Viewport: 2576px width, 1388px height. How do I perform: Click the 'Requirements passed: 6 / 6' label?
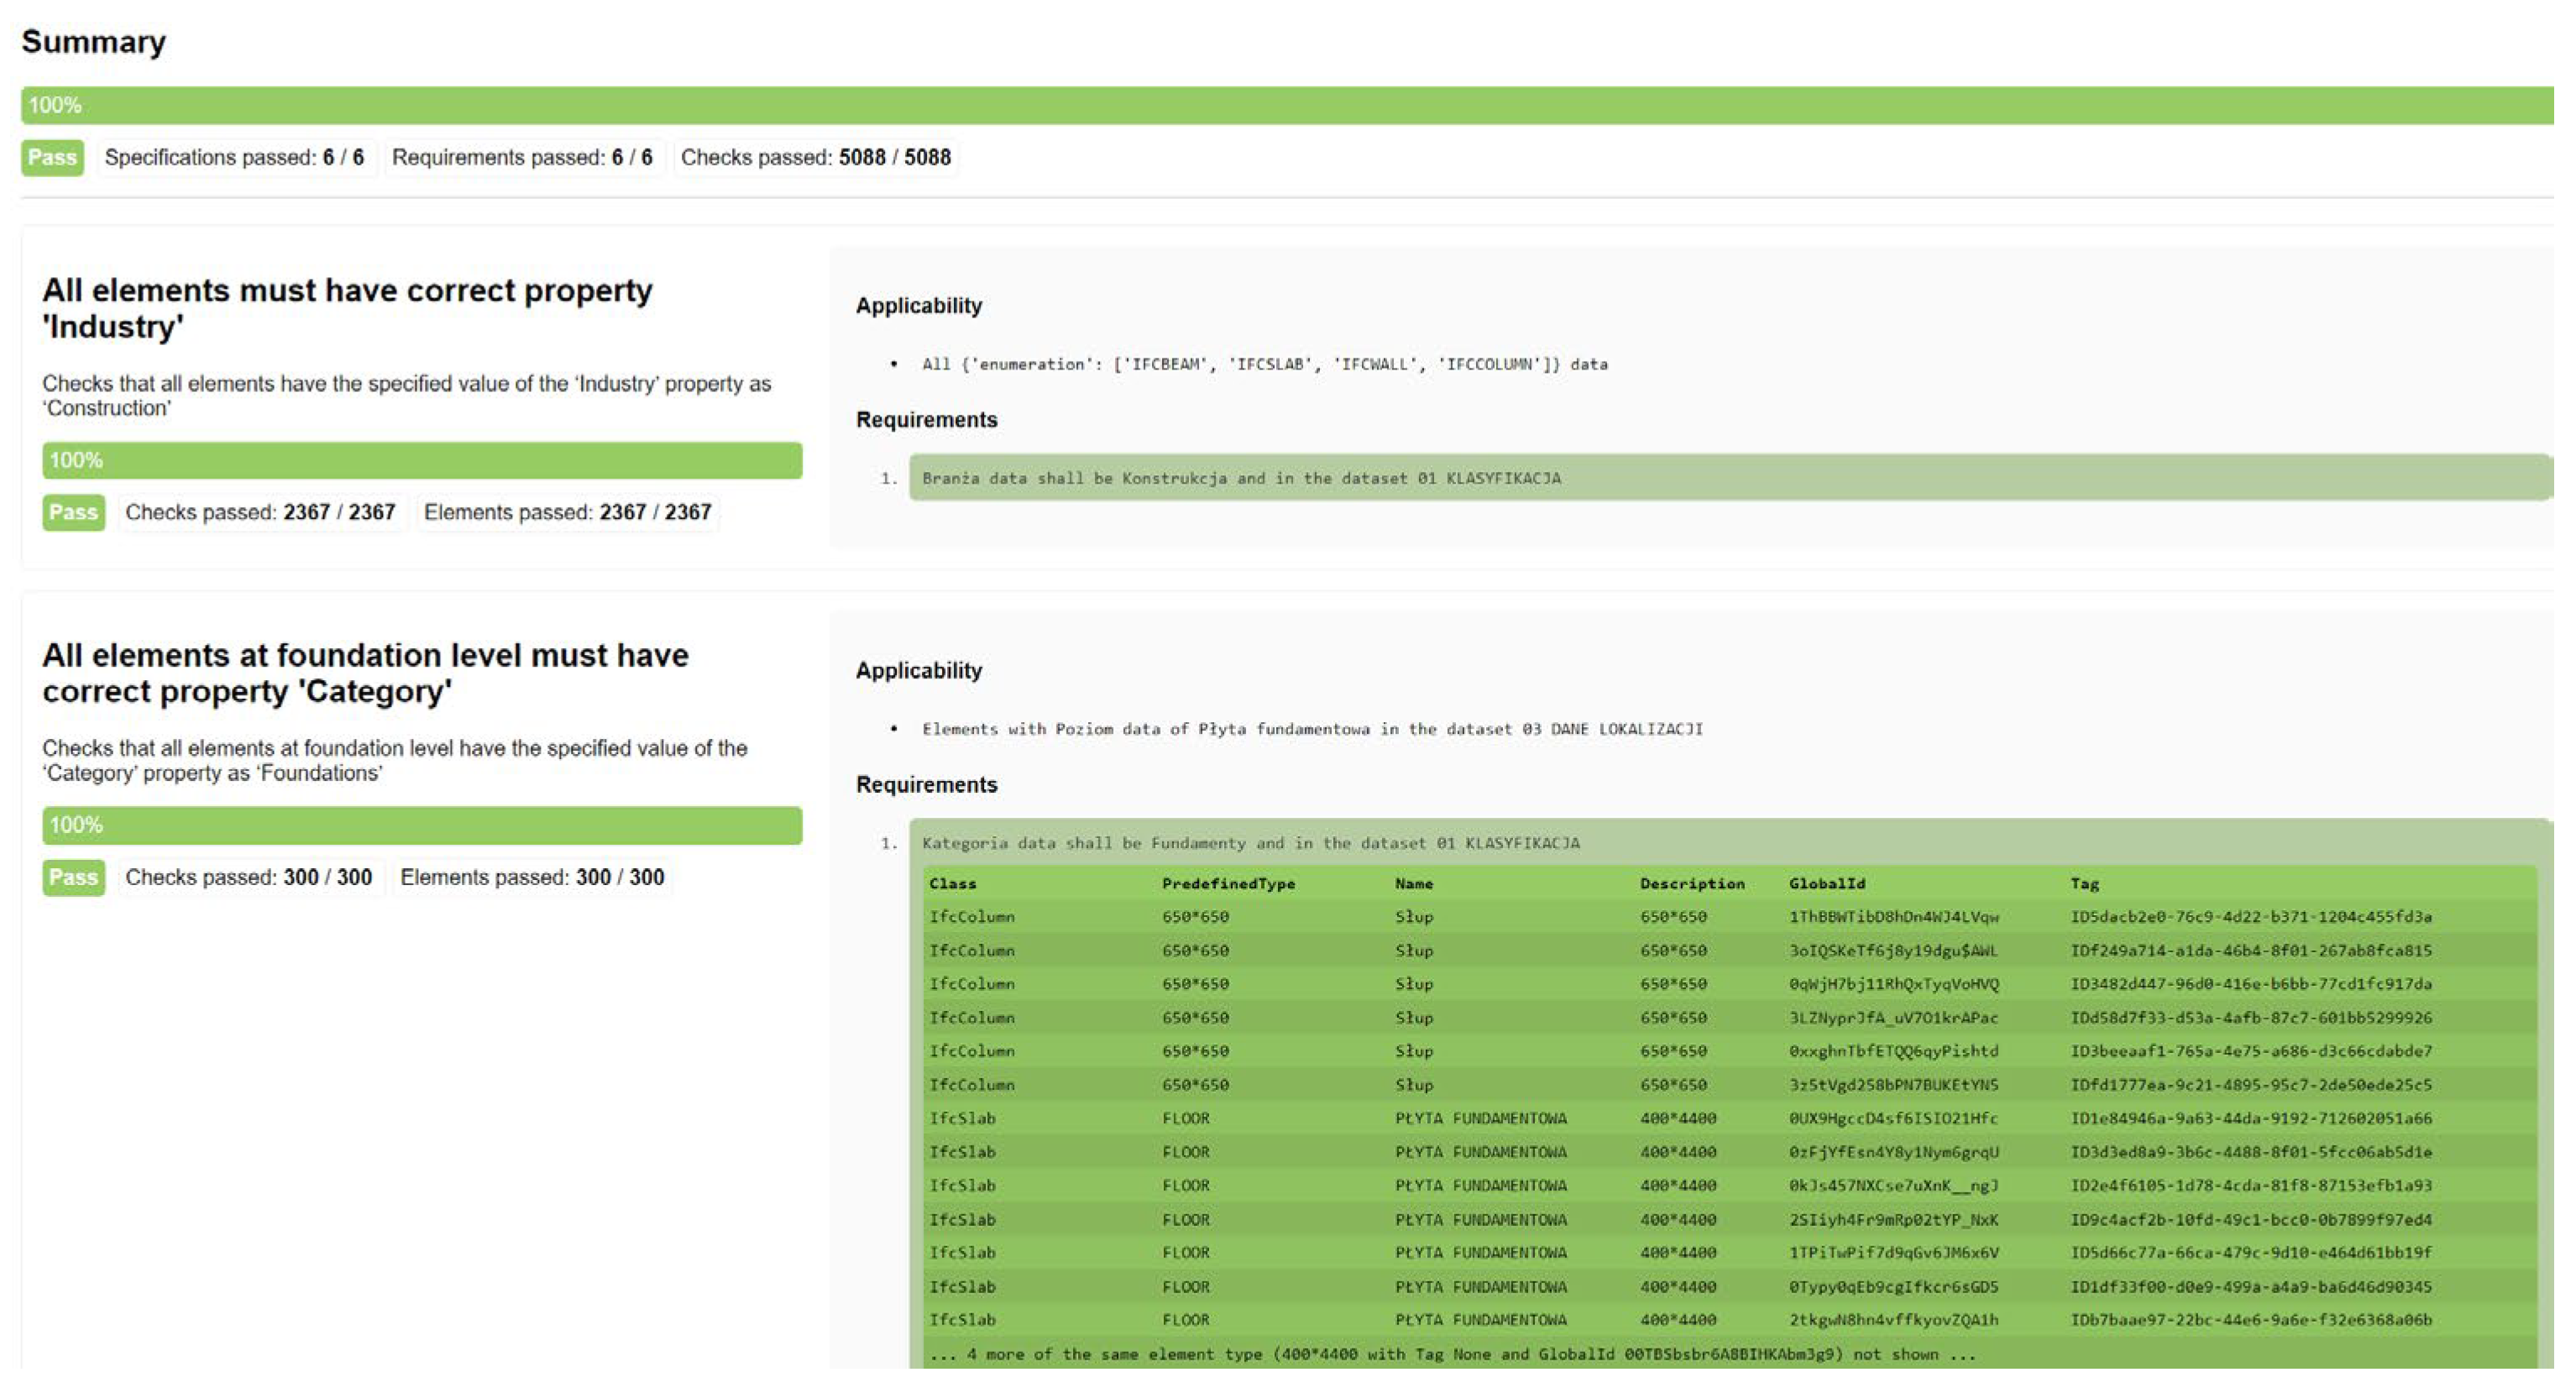521,157
